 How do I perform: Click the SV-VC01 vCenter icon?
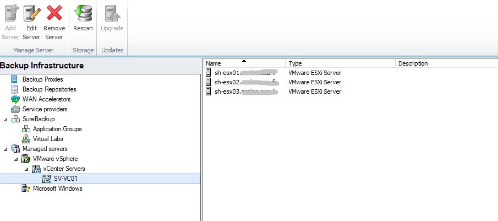coord(47,179)
